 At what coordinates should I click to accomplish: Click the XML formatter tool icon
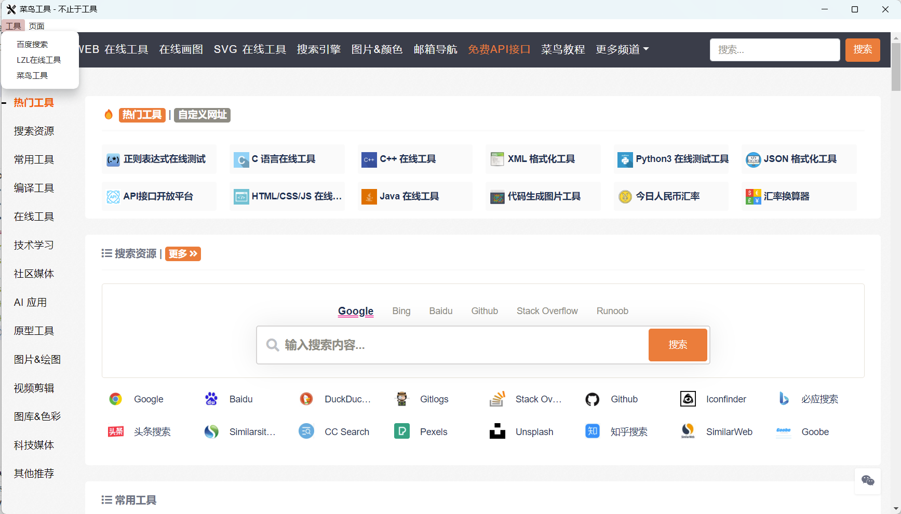point(497,159)
